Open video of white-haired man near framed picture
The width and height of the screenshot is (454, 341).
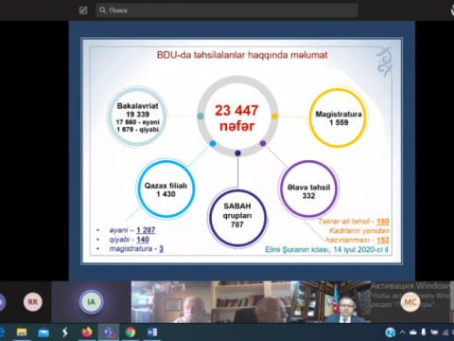(x=171, y=302)
